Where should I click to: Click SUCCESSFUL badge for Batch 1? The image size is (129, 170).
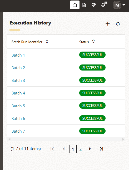point(92,55)
